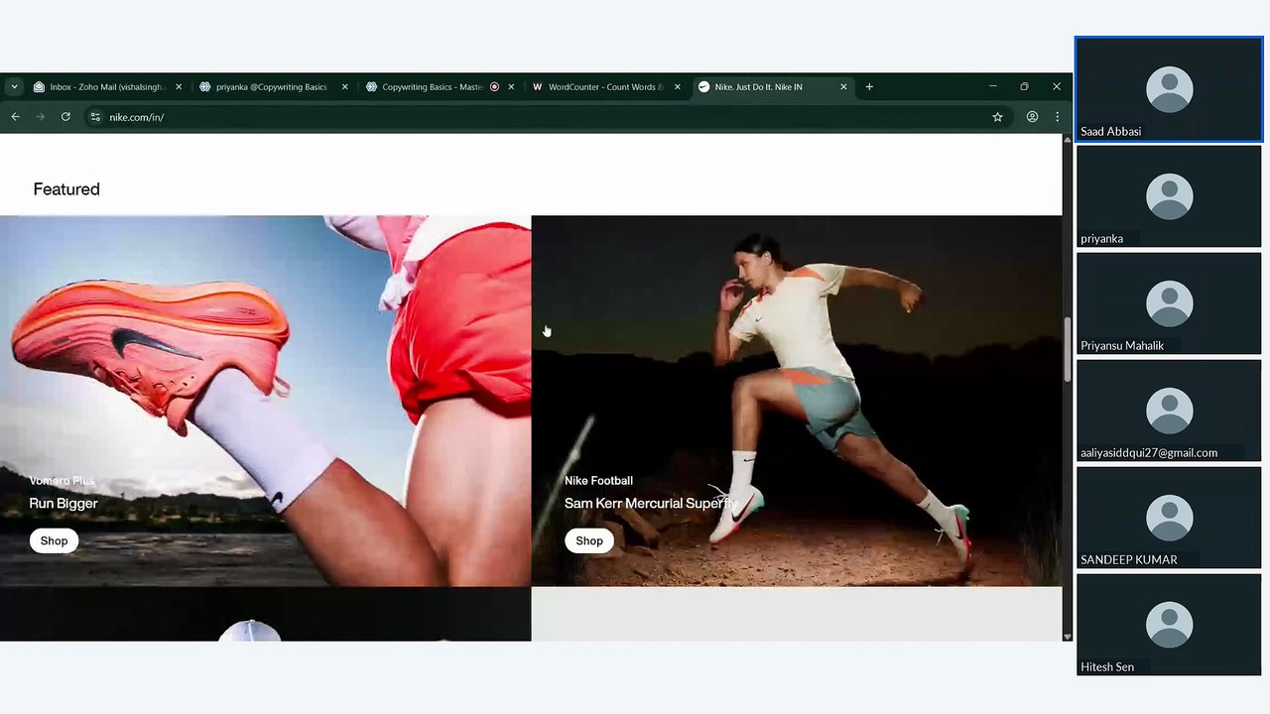
Task: Close the browser window
Action: (x=1057, y=87)
